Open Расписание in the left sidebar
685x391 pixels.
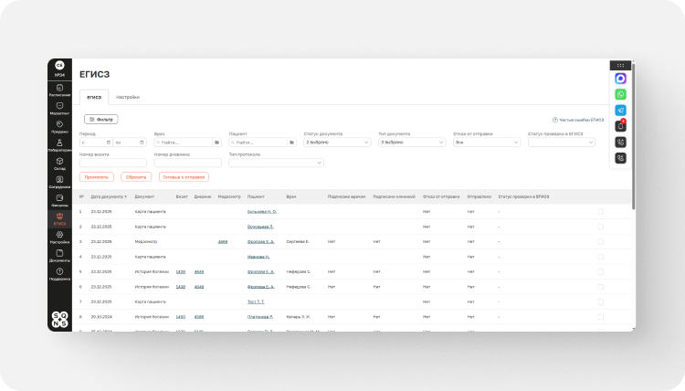(60, 90)
